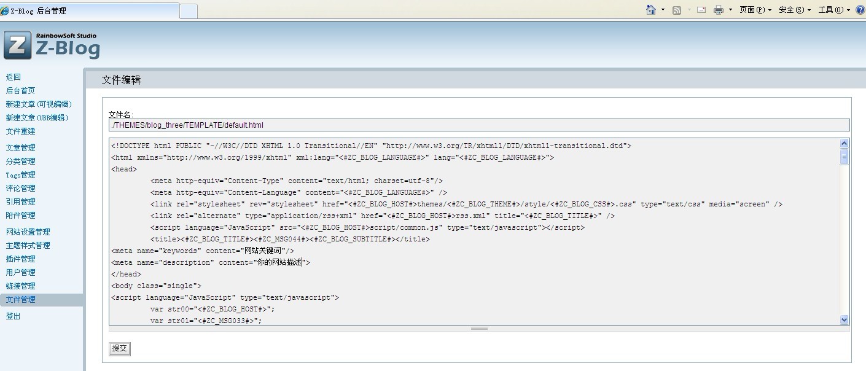Click the Z-Blog logo icon

point(17,45)
